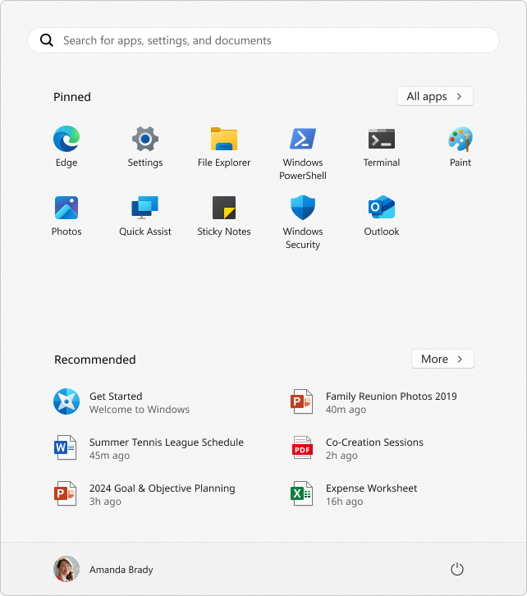This screenshot has width=527, height=596.
Task: Click the chevron arrow beside More
Action: [460, 360]
